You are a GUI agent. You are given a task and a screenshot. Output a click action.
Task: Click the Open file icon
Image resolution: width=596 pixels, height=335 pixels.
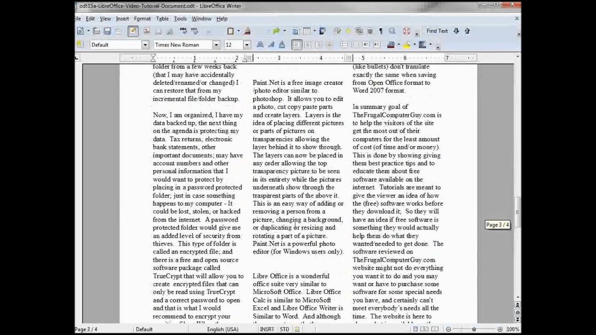(x=96, y=31)
